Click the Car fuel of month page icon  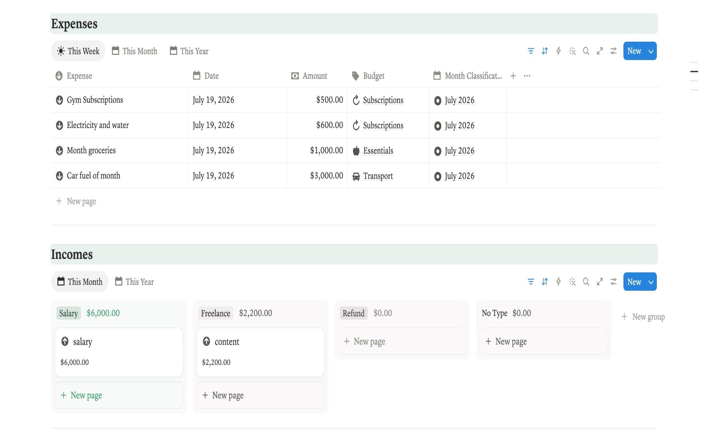59,176
